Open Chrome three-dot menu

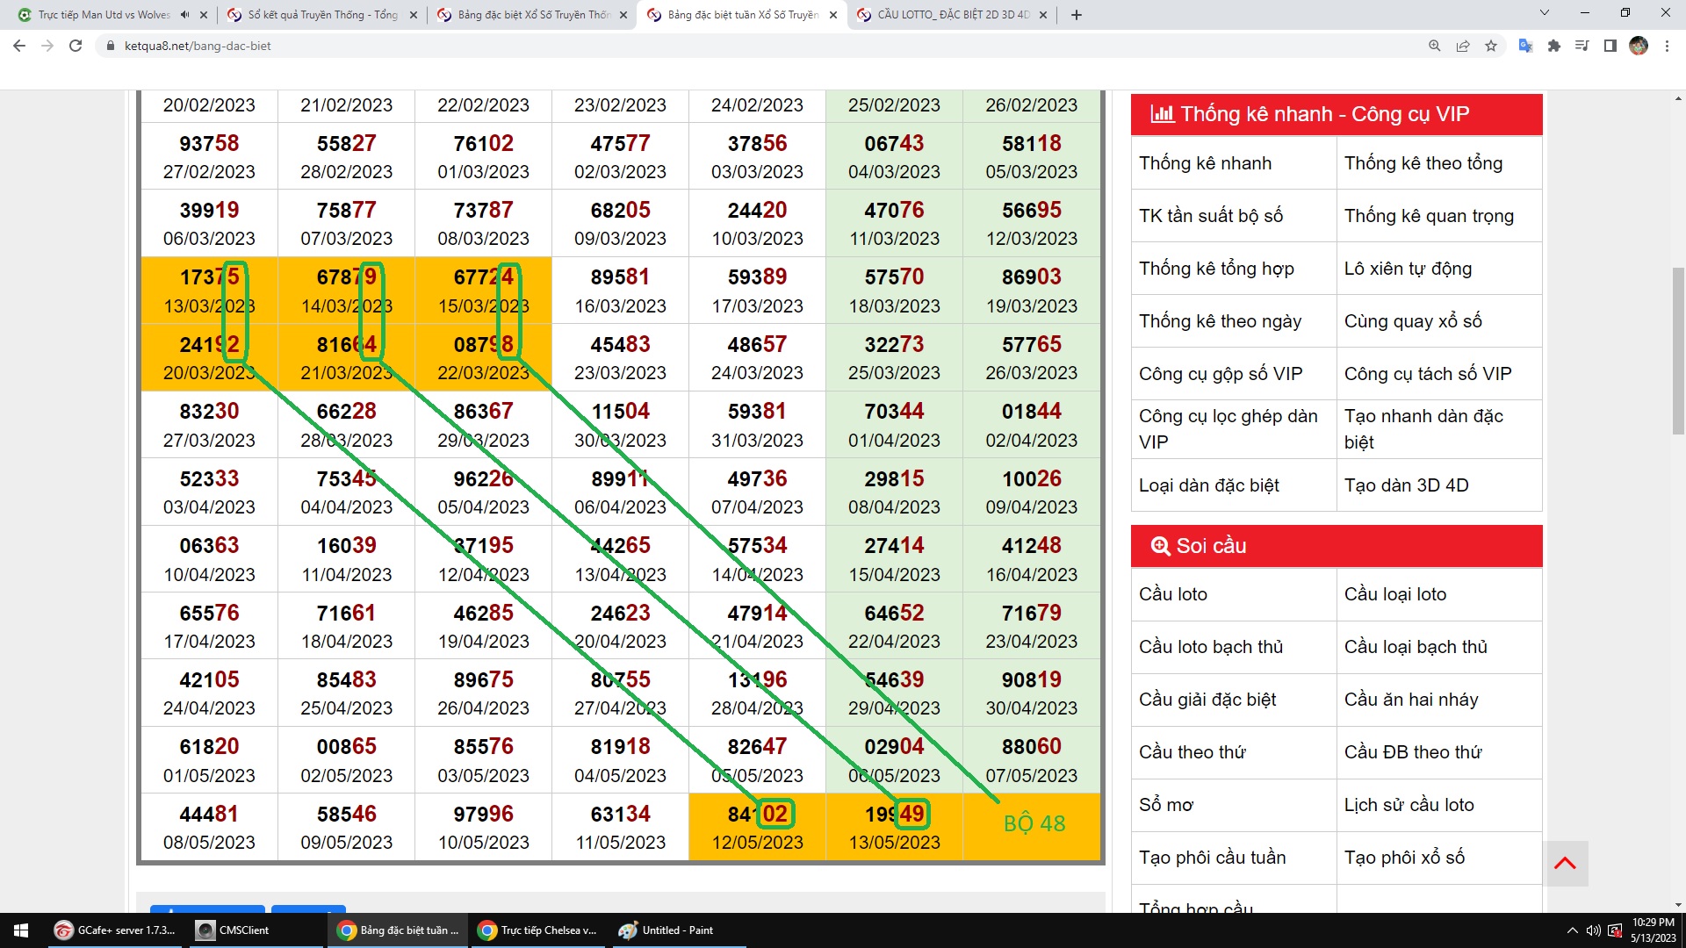[x=1667, y=46]
